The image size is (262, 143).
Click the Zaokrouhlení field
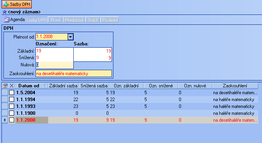click(x=73, y=74)
